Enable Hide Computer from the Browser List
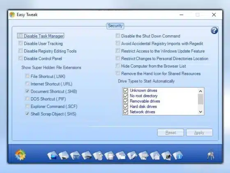The image size is (230, 173). coord(117,65)
